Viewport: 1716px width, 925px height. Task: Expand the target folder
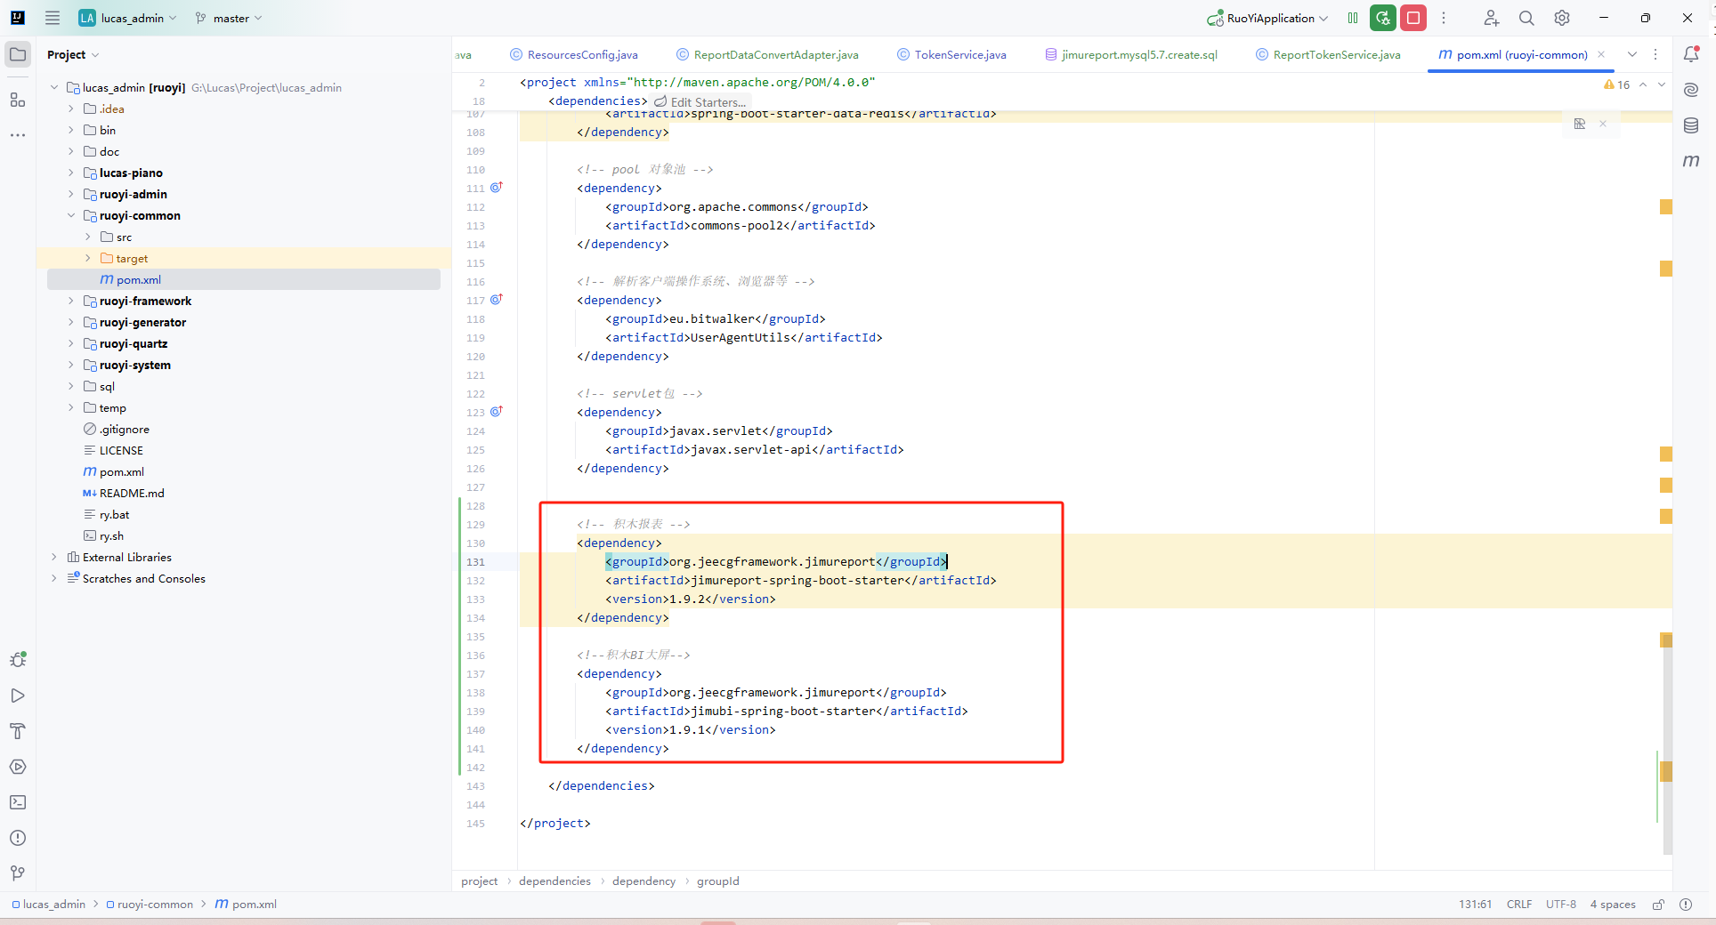click(x=87, y=258)
